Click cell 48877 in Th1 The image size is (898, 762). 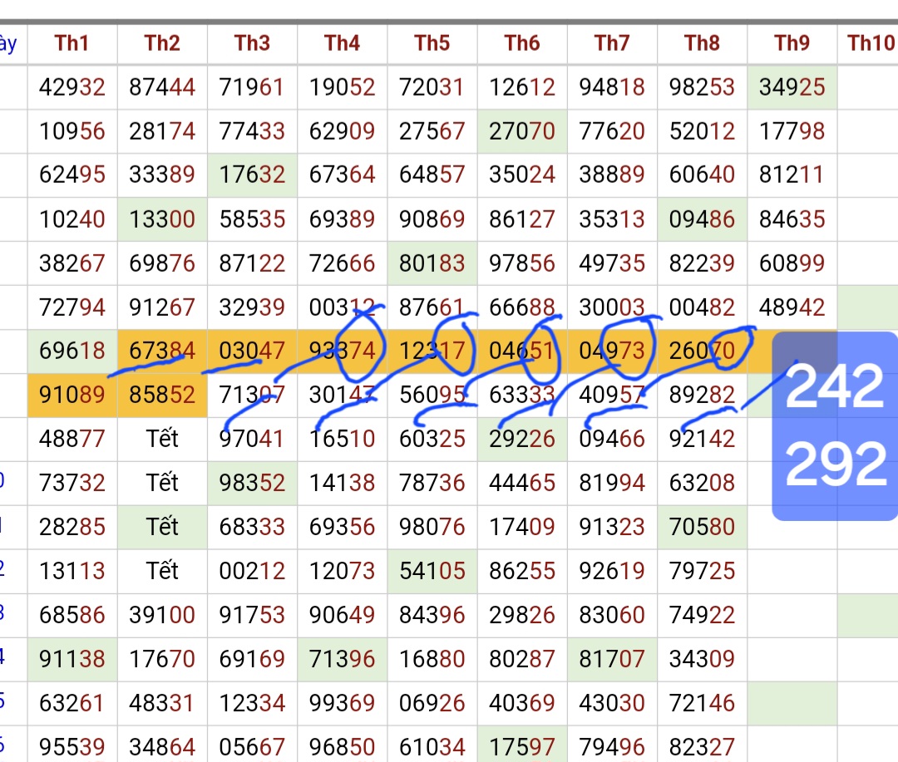[72, 439]
